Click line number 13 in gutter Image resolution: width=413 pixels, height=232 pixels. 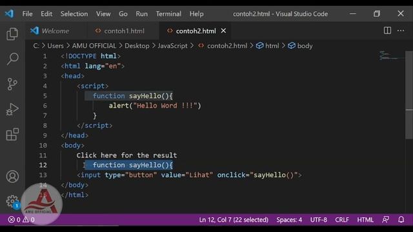(x=43, y=175)
